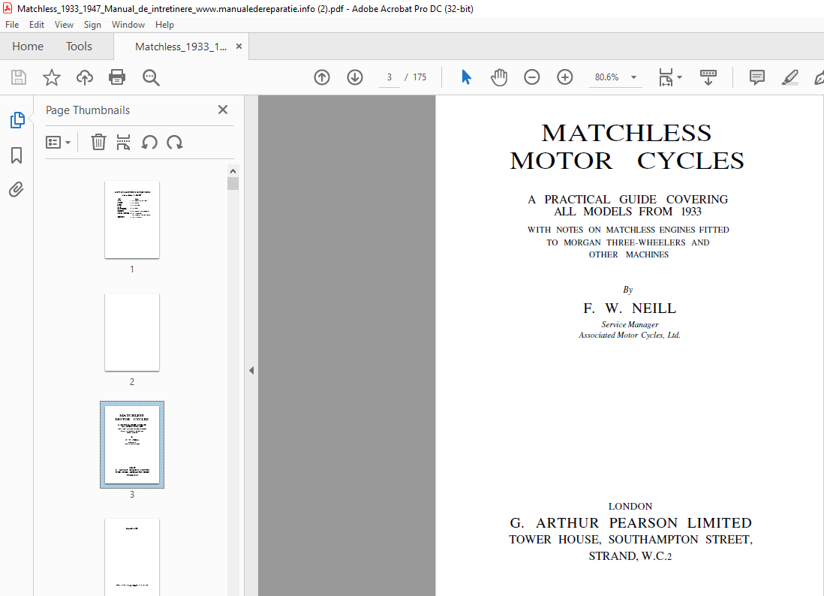The width and height of the screenshot is (824, 596).
Task: Delete selected page with trash icon
Action: coord(98,142)
